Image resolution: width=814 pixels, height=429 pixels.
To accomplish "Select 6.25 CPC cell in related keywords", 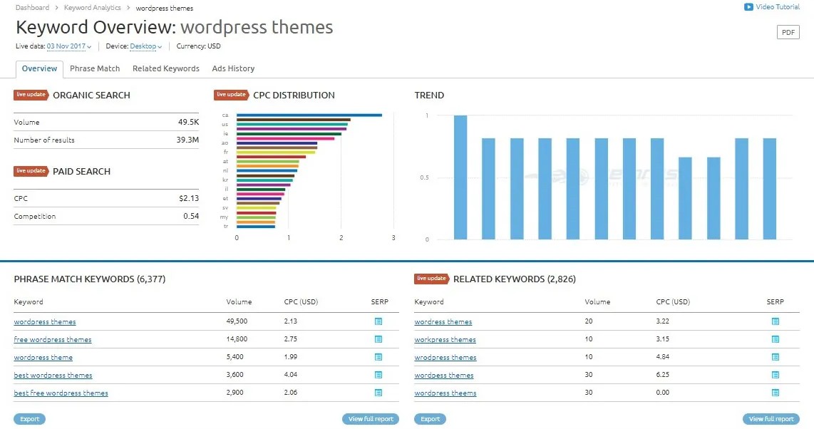I will coord(662,375).
